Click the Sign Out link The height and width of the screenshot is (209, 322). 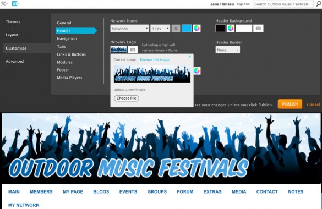pyautogui.click(x=243, y=4)
